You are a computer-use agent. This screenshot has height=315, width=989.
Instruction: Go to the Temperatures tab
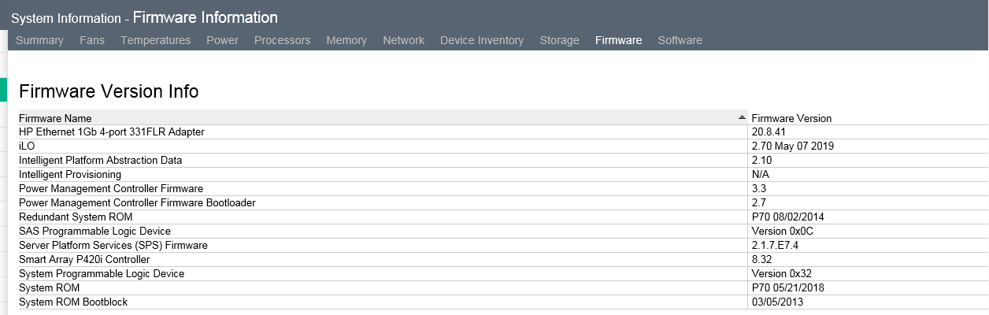point(155,40)
